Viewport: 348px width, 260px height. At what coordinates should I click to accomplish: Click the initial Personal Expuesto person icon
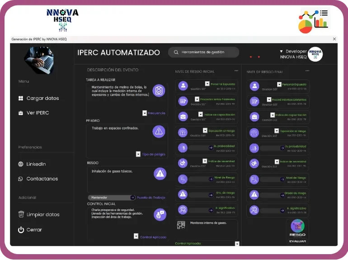(x=183, y=85)
